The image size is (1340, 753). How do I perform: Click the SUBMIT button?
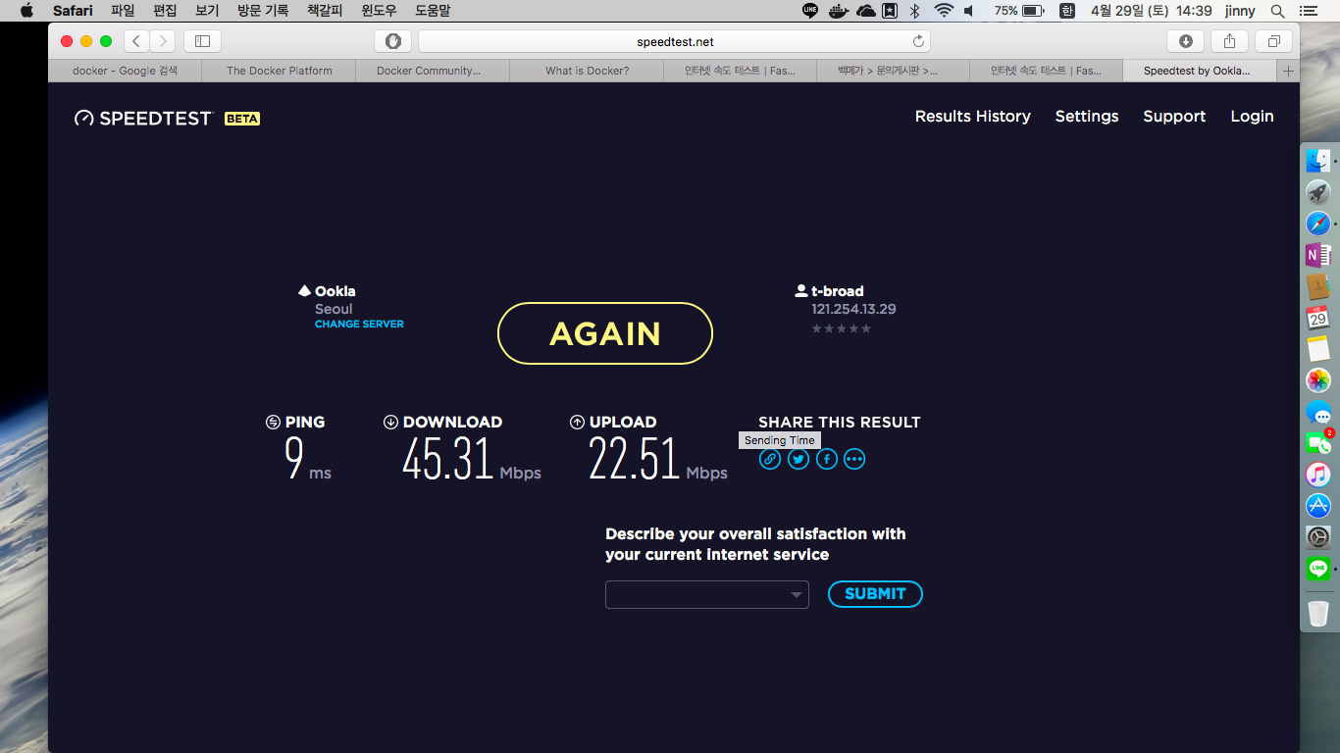tap(875, 594)
